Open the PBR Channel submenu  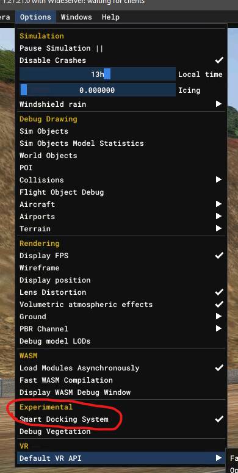tap(121, 328)
